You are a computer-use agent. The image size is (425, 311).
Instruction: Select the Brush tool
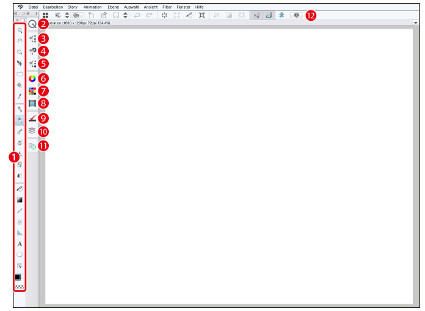tap(20, 131)
